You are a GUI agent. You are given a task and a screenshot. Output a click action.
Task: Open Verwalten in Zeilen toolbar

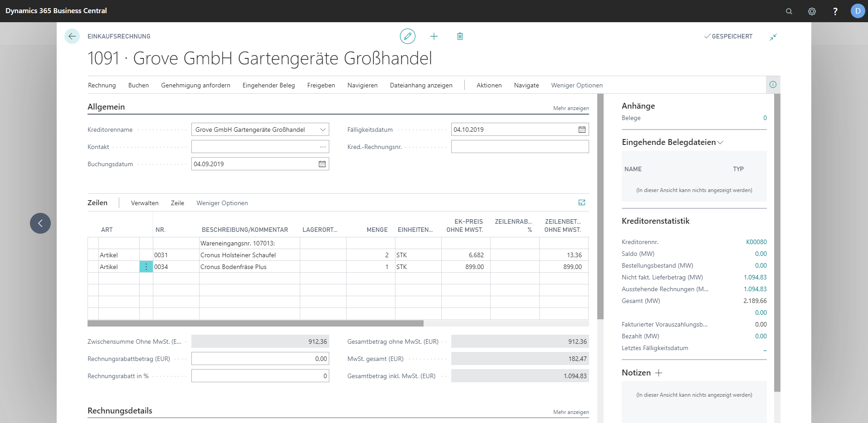145,203
